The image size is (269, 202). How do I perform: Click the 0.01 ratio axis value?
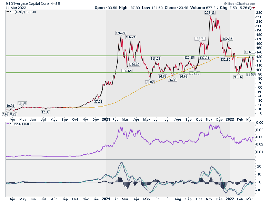pos(260,152)
